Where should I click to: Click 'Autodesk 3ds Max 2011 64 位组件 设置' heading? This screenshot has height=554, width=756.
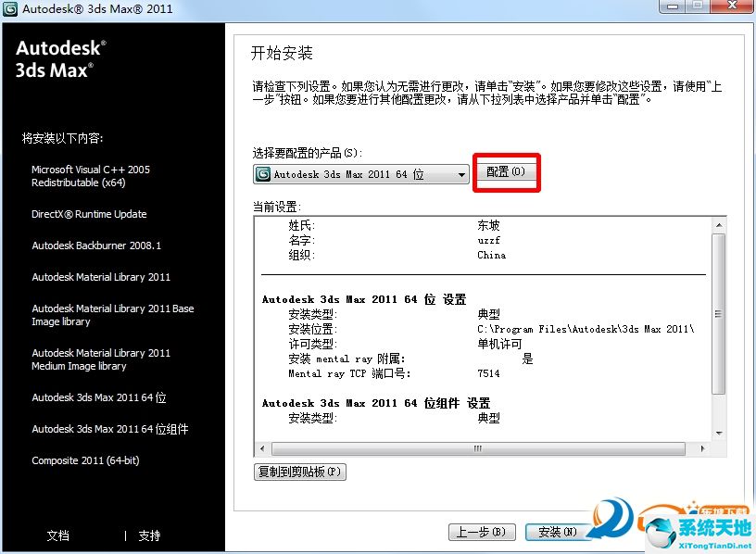(376, 403)
